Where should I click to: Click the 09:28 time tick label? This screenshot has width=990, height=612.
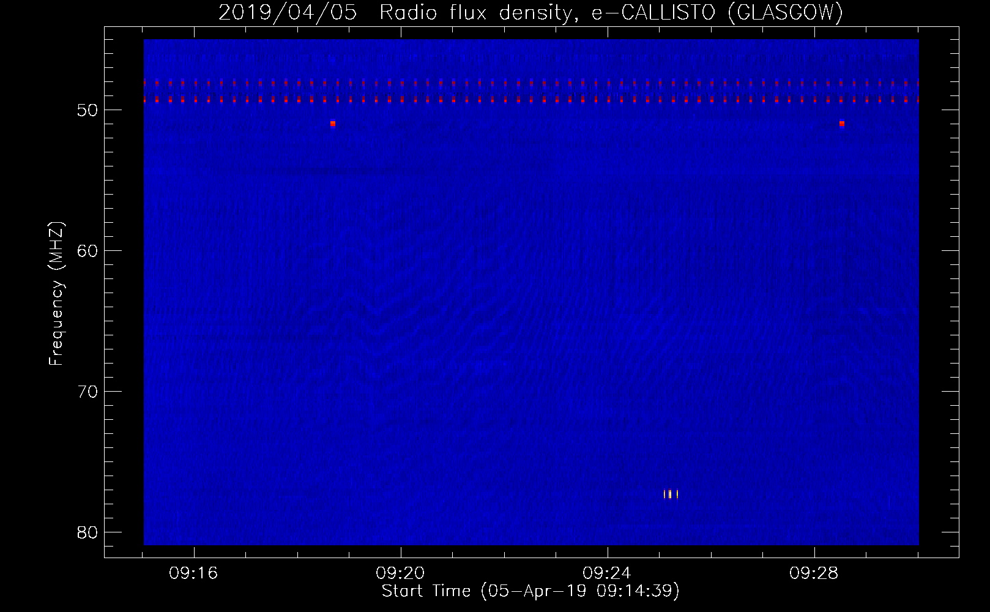(814, 573)
